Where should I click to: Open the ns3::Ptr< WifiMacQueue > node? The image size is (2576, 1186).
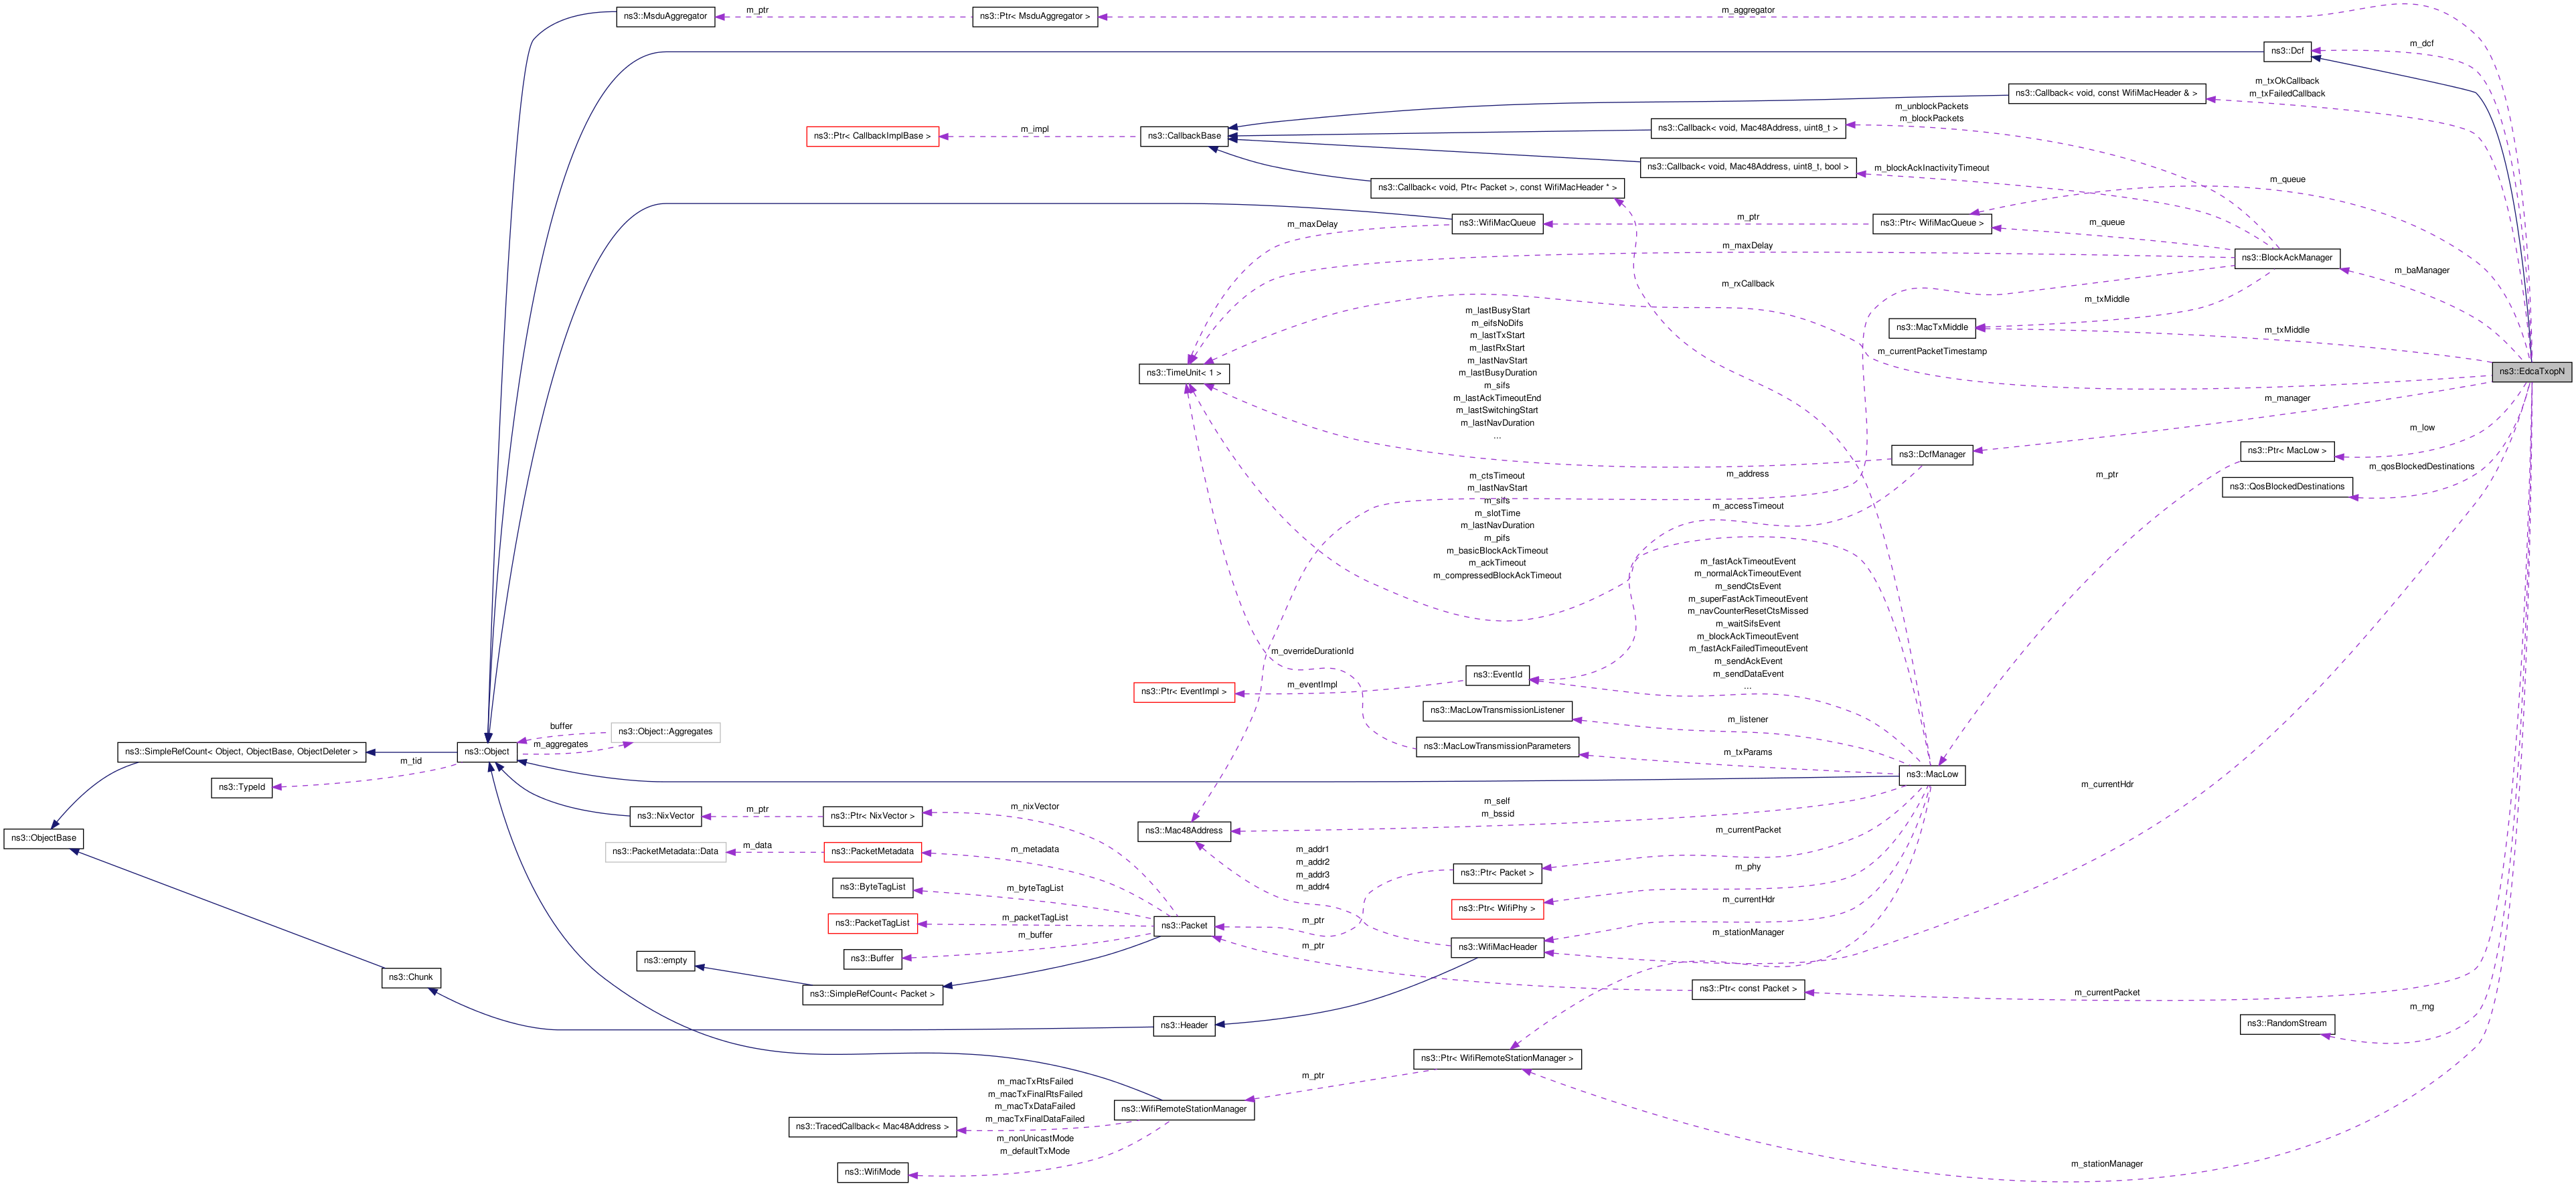pos(1932,223)
